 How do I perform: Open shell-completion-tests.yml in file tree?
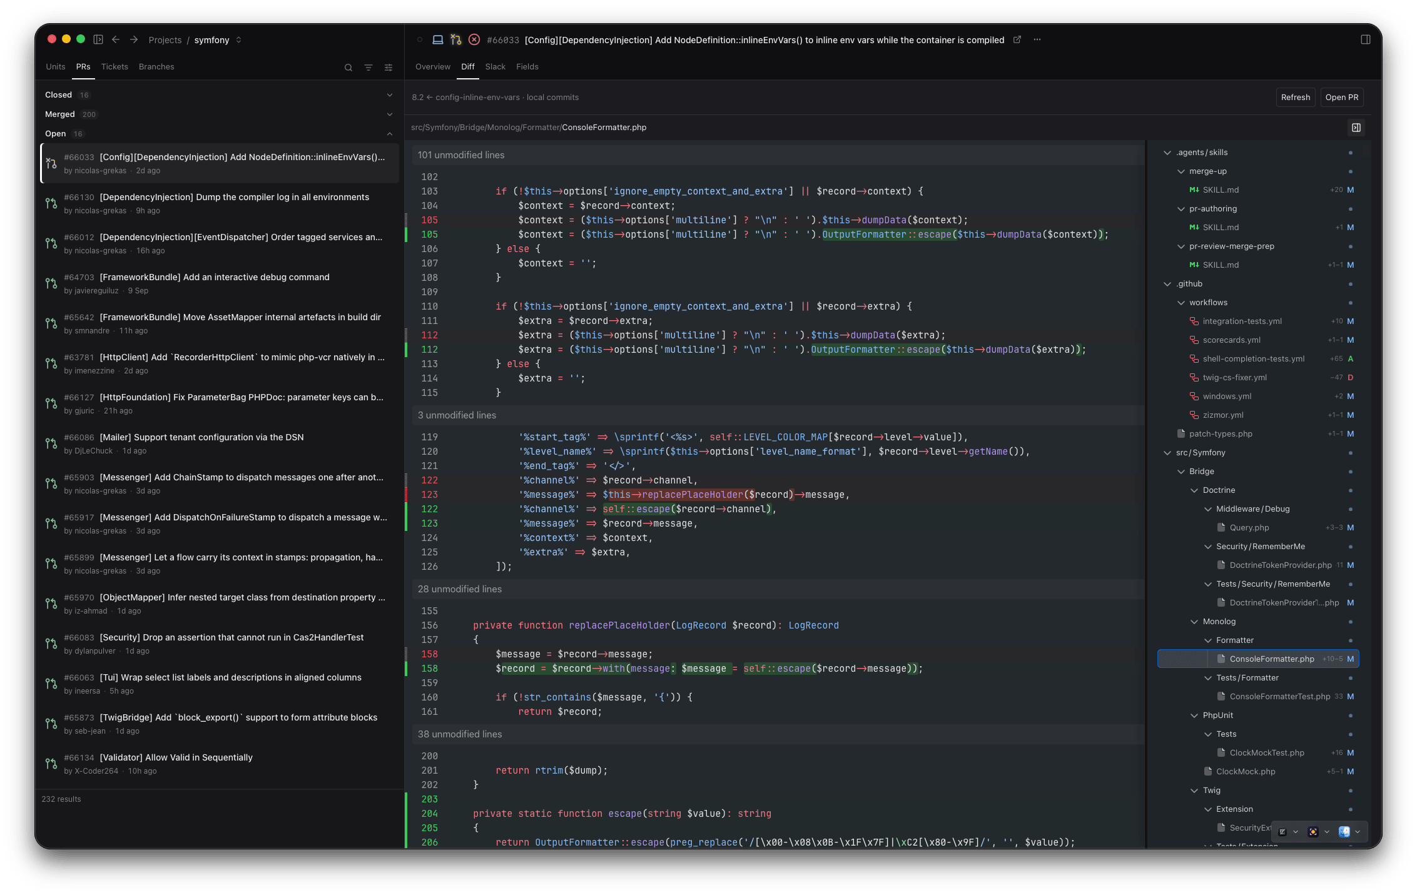[x=1258, y=359]
